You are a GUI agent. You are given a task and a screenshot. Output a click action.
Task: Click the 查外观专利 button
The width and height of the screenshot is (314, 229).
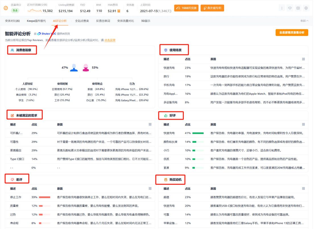point(212,8)
